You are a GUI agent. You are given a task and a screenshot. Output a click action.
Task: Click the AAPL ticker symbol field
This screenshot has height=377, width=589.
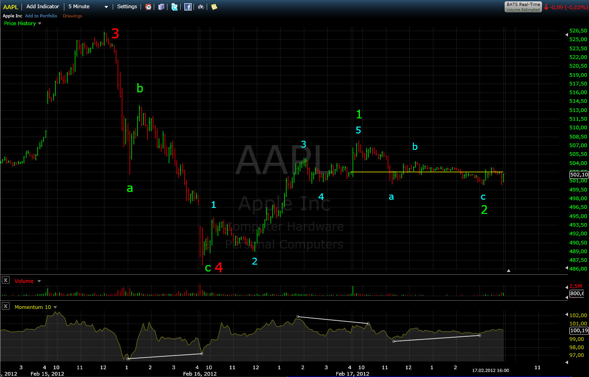pyautogui.click(x=11, y=6)
